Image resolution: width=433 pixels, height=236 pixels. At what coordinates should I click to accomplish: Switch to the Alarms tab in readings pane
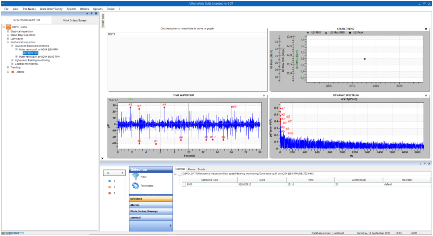coord(192,169)
